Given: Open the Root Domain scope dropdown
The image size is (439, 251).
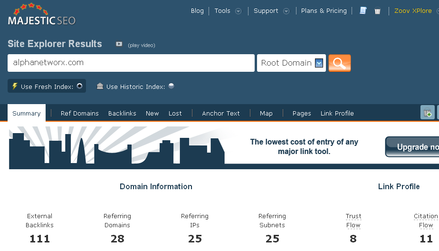Looking at the screenshot, I should pyautogui.click(x=319, y=63).
